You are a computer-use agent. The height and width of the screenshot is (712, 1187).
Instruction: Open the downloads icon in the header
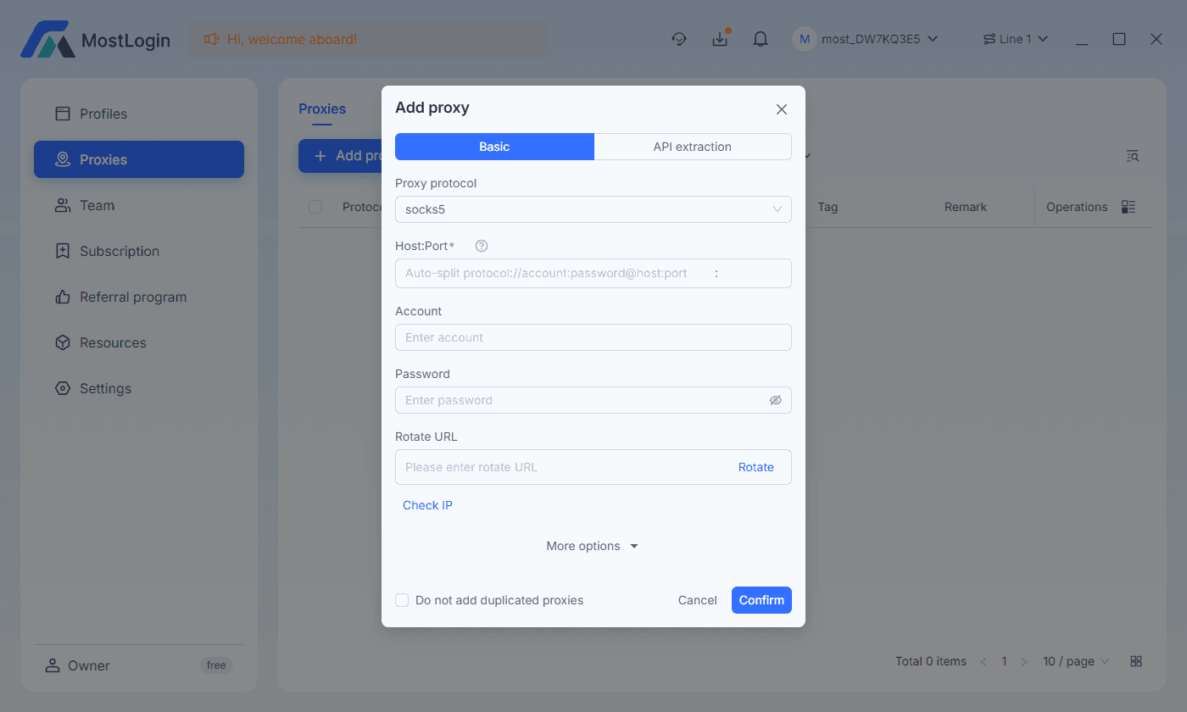(720, 39)
